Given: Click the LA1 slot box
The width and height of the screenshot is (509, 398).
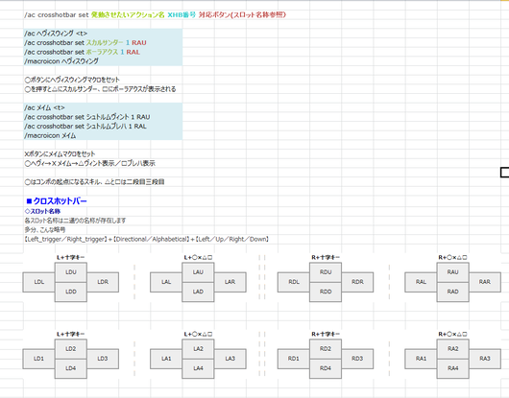Looking at the screenshot, I should (x=166, y=359).
